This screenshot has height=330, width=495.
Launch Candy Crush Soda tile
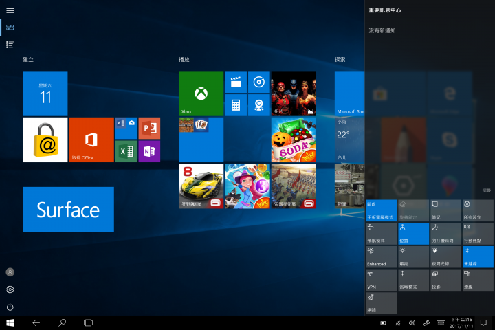pos(294,140)
